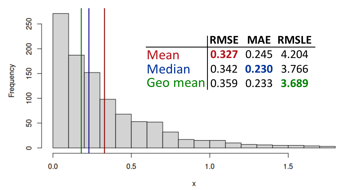Screen dimensions: 340x190
Task: Click the green Geo mean label
Action: coord(176,83)
